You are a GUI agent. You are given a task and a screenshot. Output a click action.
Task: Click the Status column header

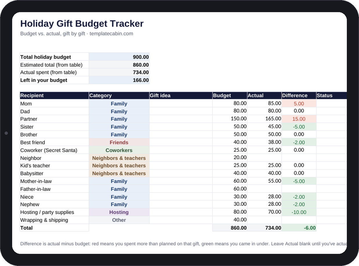click(331, 95)
